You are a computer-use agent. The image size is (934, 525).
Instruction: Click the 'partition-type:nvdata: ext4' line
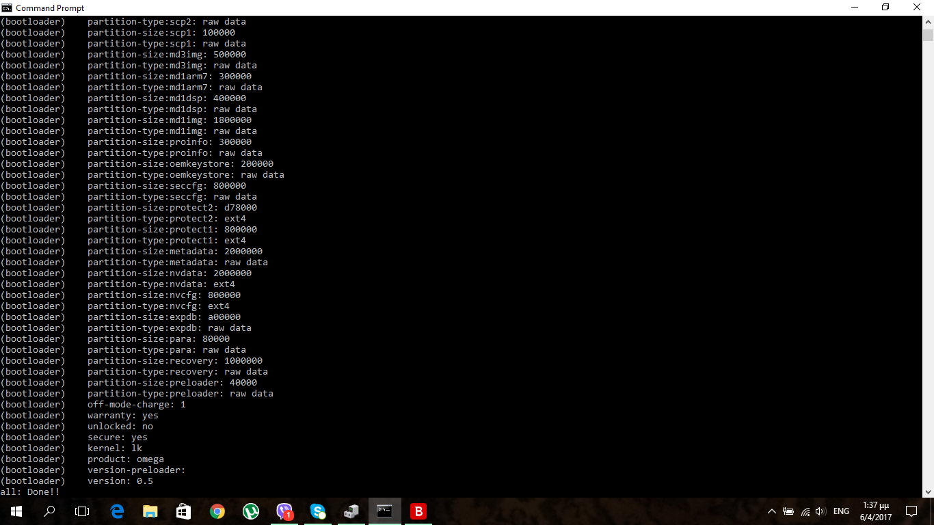click(x=161, y=284)
